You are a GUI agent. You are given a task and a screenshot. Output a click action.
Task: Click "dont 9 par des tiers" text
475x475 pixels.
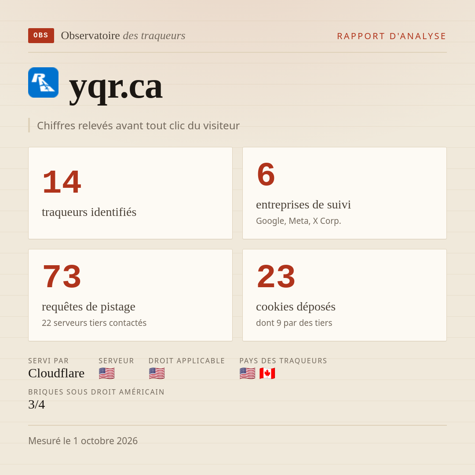pos(294,323)
